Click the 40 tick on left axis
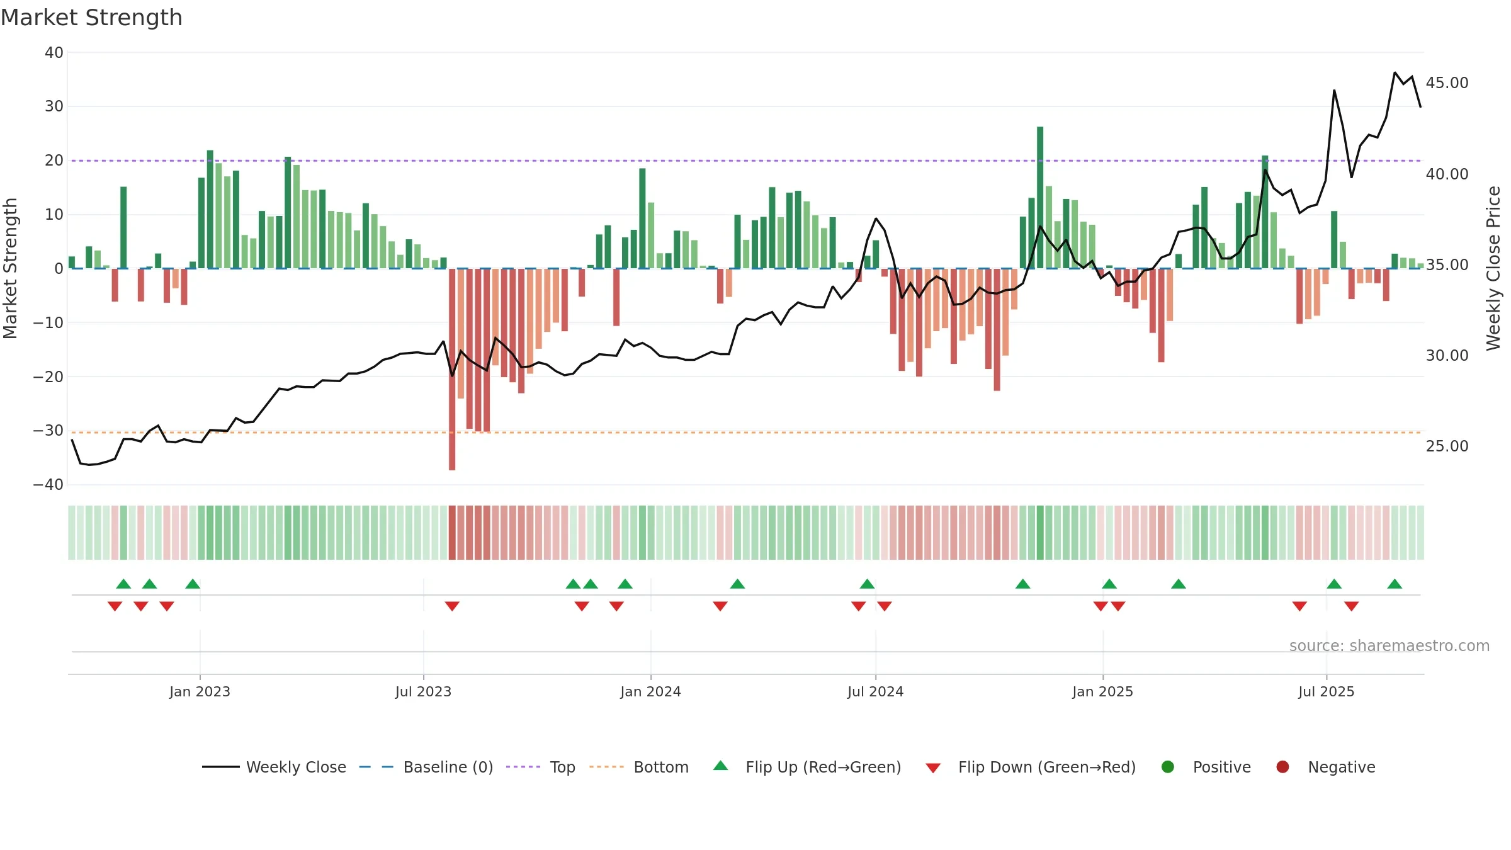Screen dimensions: 1511x850 pos(54,53)
